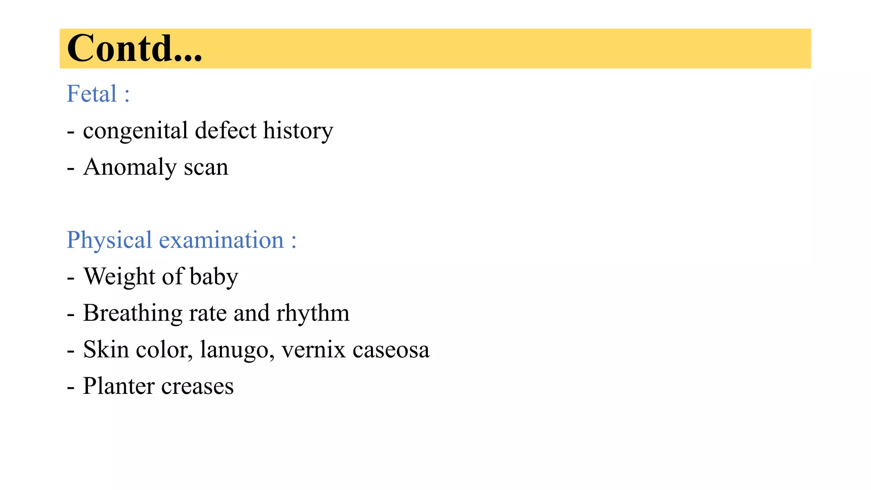The height and width of the screenshot is (490, 871).
Task: Click the 'Contd...' slide title
Action: (x=134, y=48)
